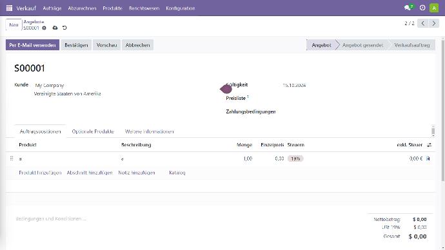Open the activities clock icon
Screen dimensions: 445x250
pos(422,8)
